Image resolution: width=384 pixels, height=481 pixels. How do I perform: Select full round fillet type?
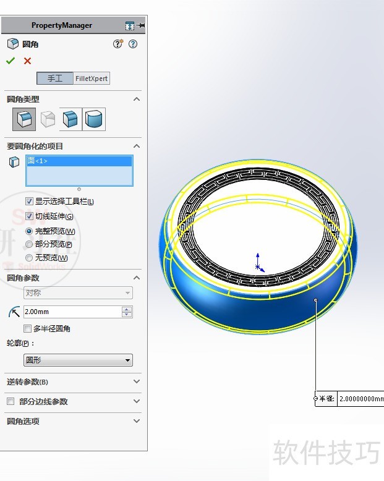pyautogui.click(x=94, y=119)
